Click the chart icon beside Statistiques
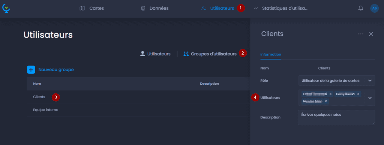384x145 pixels. click(x=256, y=8)
